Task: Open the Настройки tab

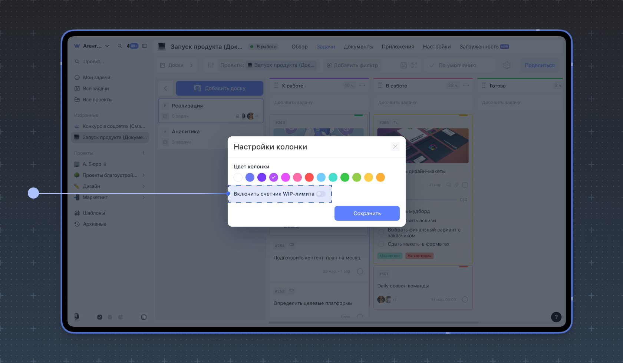Action: point(436,47)
